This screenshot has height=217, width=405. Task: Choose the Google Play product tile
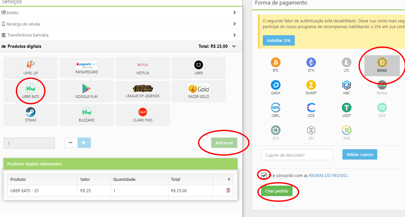(x=87, y=91)
